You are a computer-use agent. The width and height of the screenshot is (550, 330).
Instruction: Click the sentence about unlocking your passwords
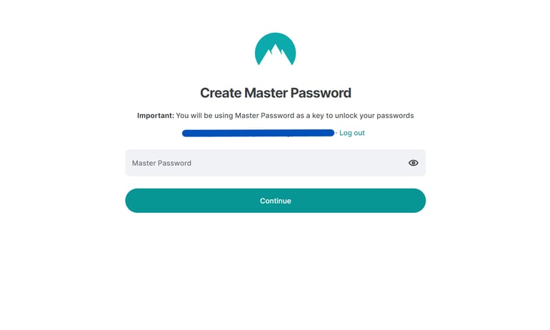(x=294, y=116)
